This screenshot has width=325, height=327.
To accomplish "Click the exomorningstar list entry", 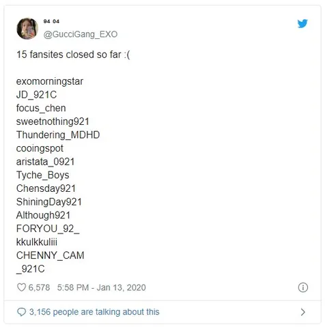I will [x=50, y=81].
